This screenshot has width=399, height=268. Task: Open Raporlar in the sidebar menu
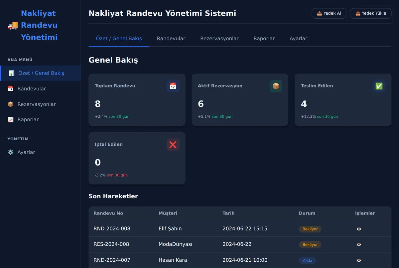pyautogui.click(x=40, y=120)
